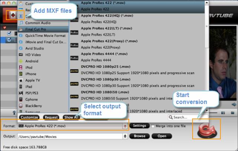Click the volume speaker icon under the preview
Screen dimensions: 238x151
tap(234, 104)
